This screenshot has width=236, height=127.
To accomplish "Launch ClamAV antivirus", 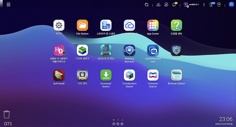I will click(176, 50).
